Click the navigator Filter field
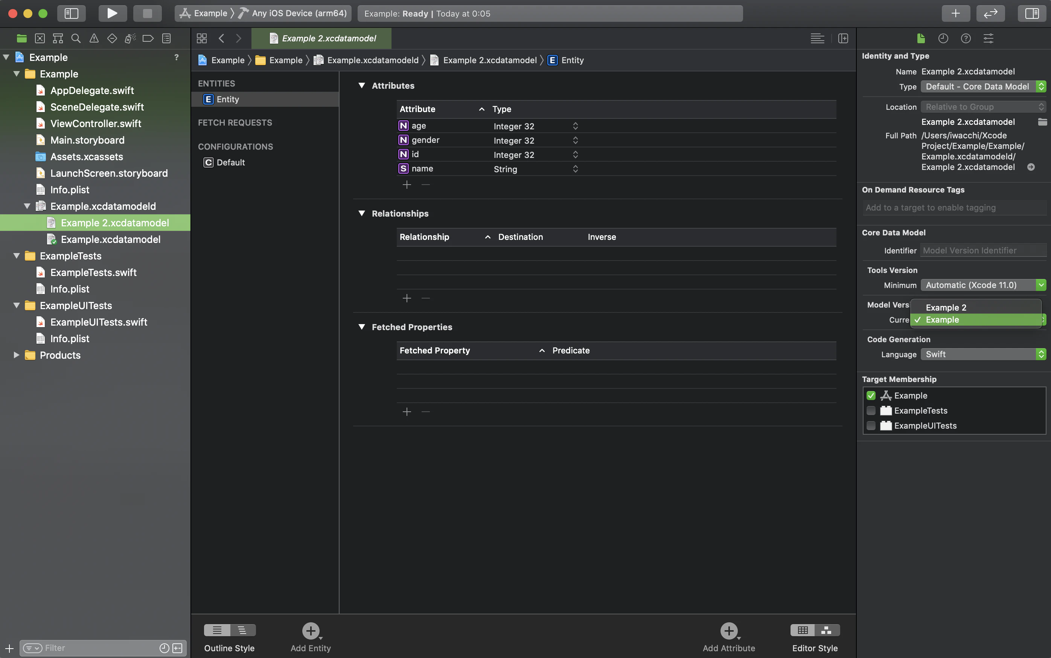This screenshot has height=658, width=1051. click(103, 648)
